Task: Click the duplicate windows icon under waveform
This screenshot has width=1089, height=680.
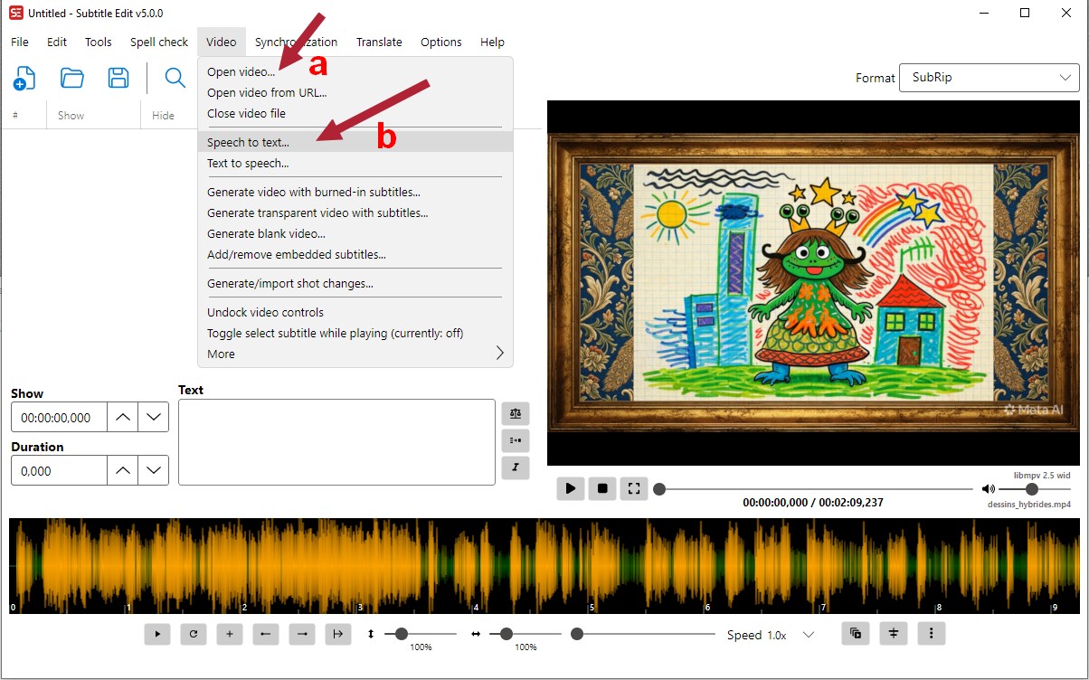Action: pos(856,633)
